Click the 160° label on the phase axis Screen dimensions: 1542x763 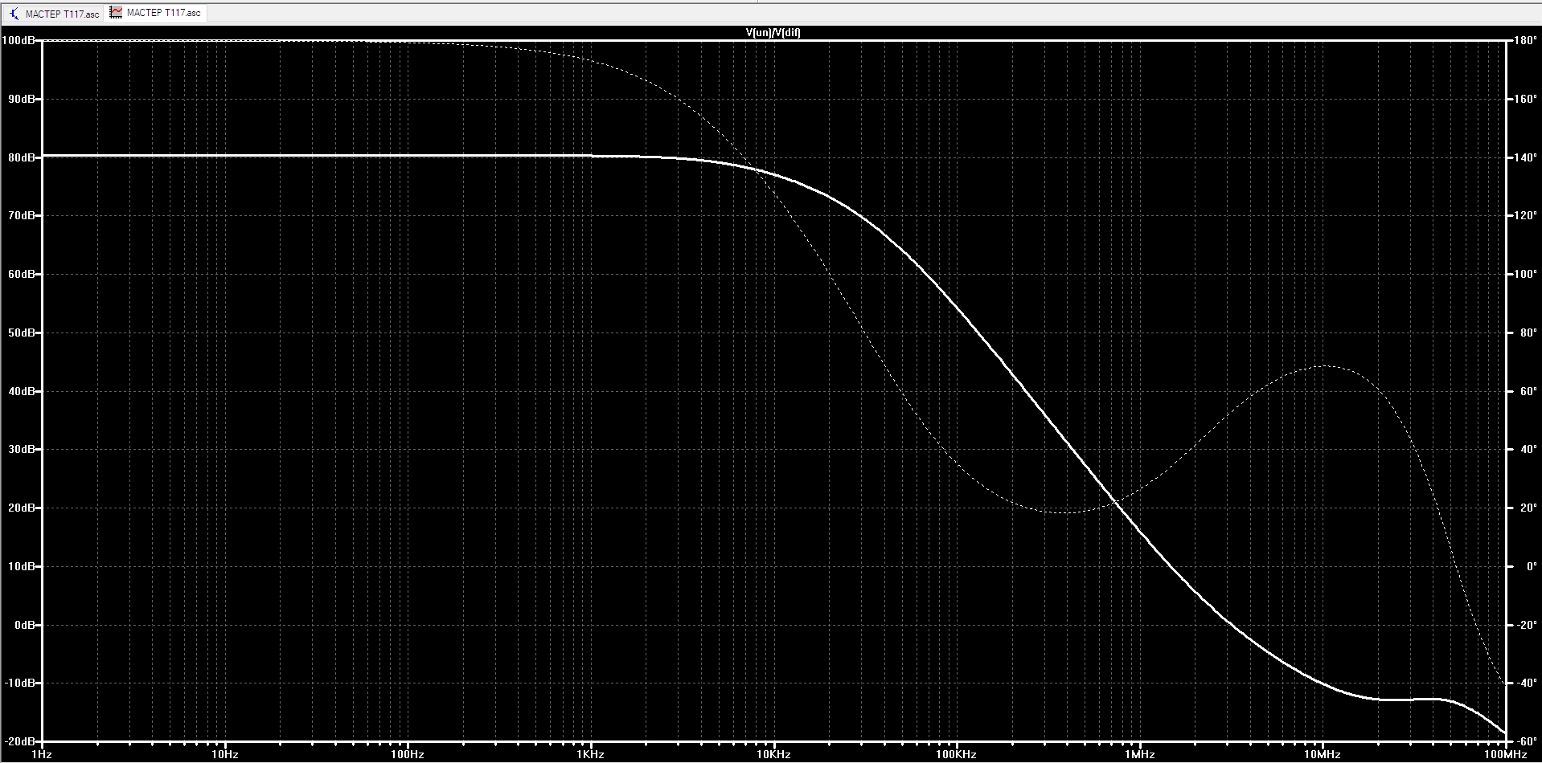click(1525, 99)
